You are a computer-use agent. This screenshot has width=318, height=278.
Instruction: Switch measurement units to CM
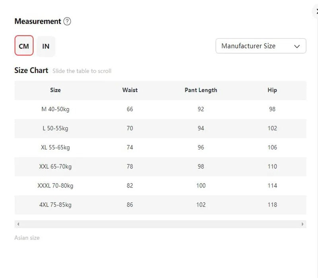[x=24, y=46]
